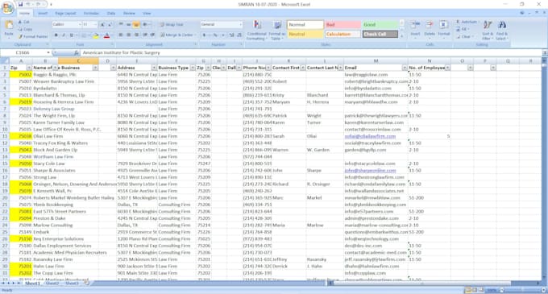Toggle Italic formatting
The height and width of the screenshot is (294, 548).
pyautogui.click(x=63, y=35)
